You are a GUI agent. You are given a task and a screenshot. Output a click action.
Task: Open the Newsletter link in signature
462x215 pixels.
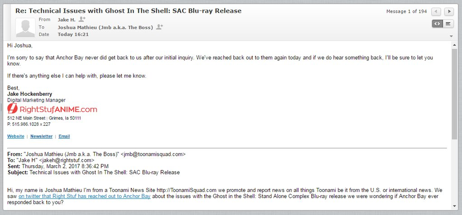click(x=41, y=136)
